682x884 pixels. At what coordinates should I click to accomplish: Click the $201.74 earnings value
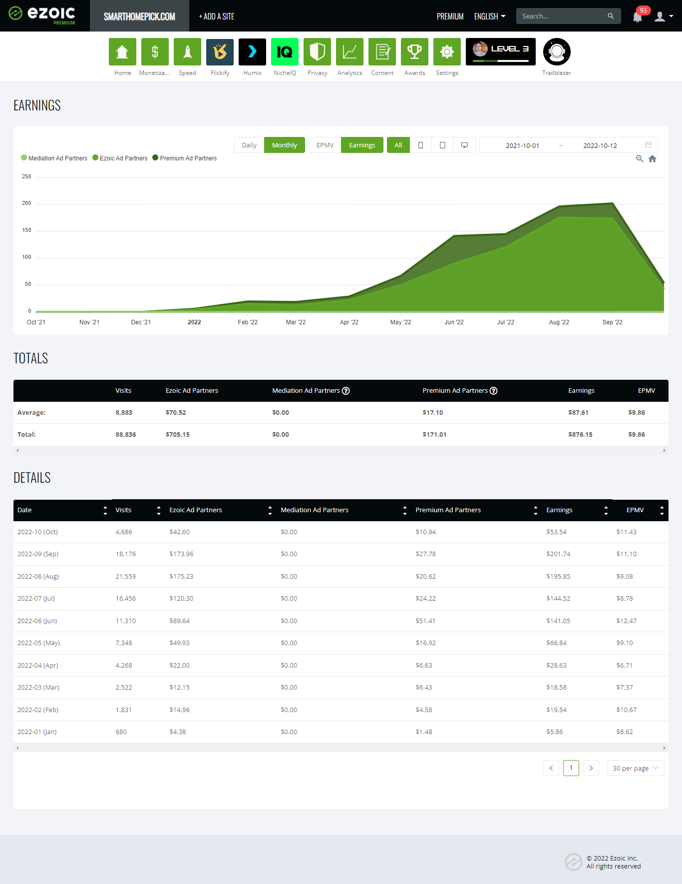click(558, 554)
